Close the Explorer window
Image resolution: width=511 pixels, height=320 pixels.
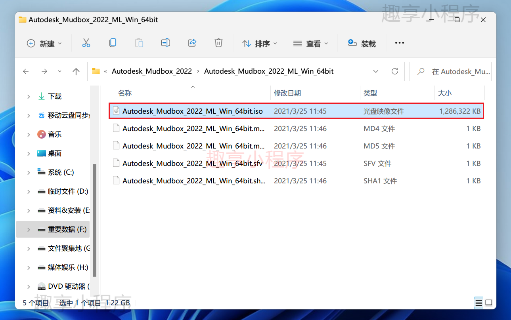point(483,19)
